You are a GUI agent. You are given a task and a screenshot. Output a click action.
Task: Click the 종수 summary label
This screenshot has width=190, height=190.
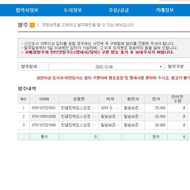point(44,137)
